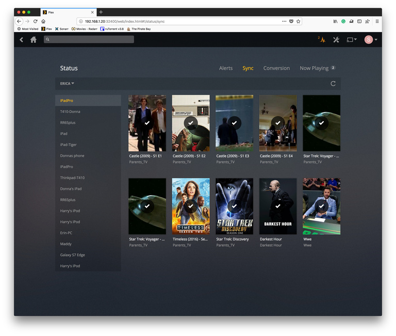Open the Plex bookmark

click(x=47, y=29)
